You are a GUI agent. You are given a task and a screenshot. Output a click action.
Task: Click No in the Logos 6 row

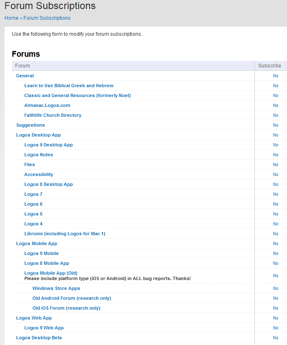[x=275, y=204]
